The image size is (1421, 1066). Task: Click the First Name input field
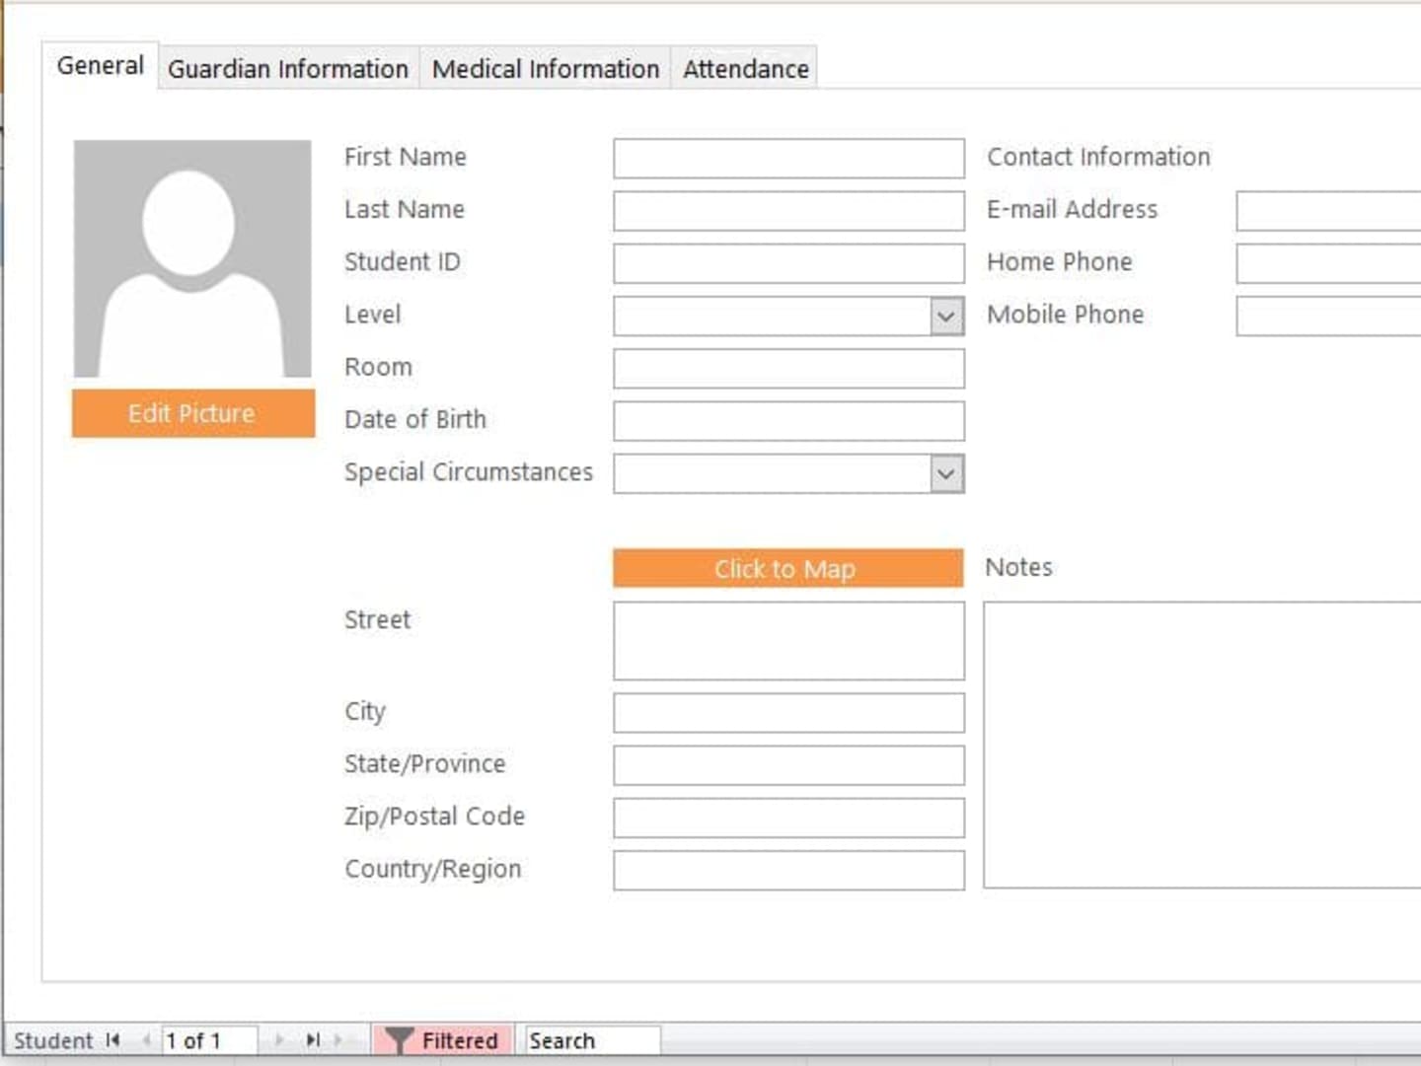[788, 159]
